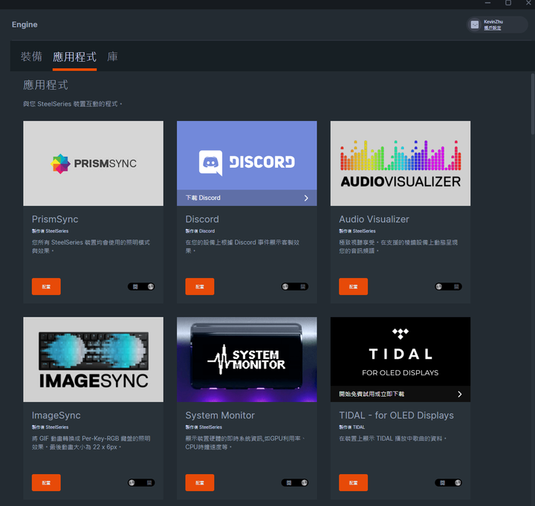This screenshot has height=506, width=535.
Task: Select the 應用程式 tab
Action: pos(74,56)
